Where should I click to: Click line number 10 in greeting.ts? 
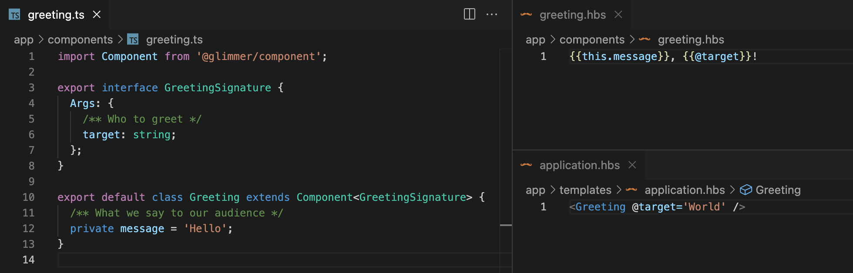click(x=28, y=197)
